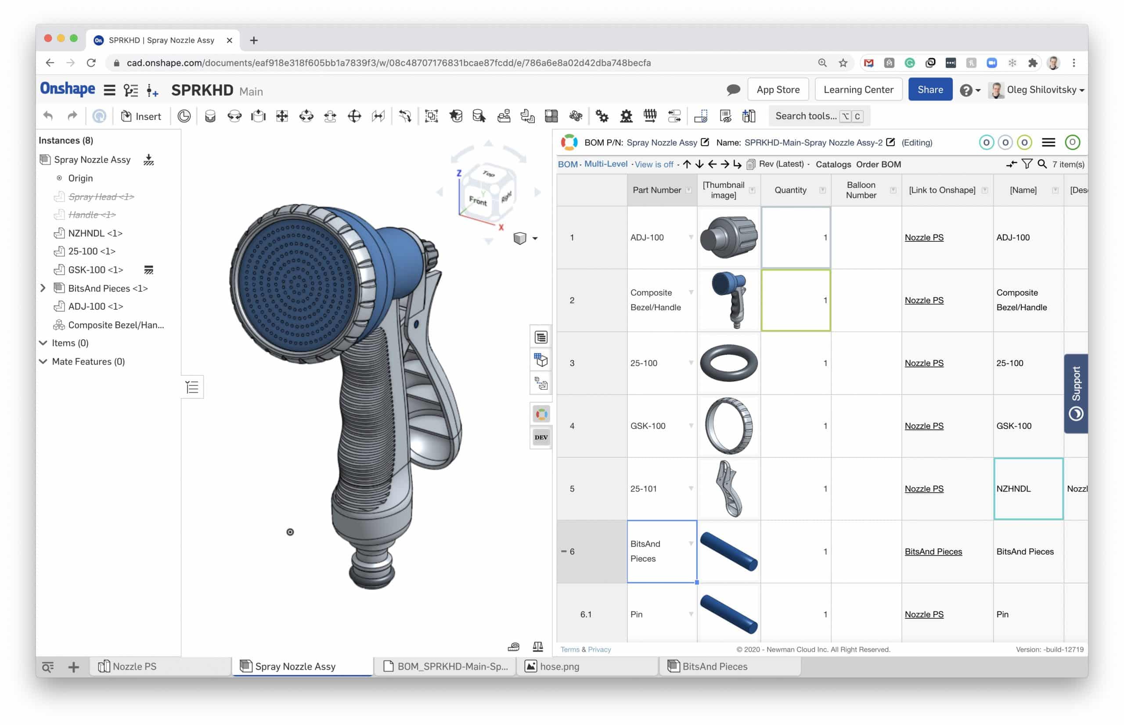Select Composite Bezel/Han... in instance tree

pos(115,325)
